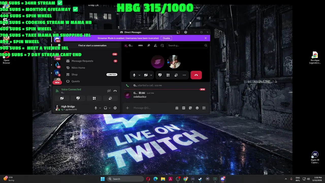Click Find or start a conversation

(92, 45)
